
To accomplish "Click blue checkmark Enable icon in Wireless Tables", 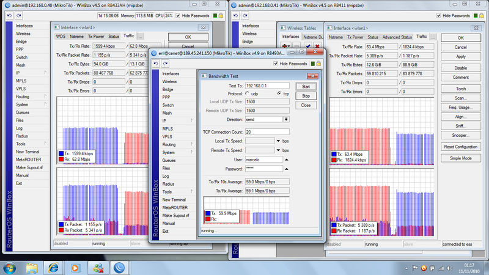I will (x=308, y=46).
